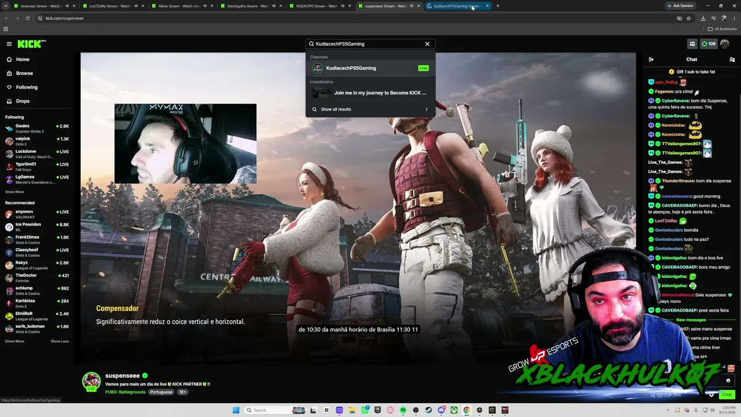The image size is (741, 417).
Task: Click the suspenseee channel avatar
Action: (x=91, y=382)
